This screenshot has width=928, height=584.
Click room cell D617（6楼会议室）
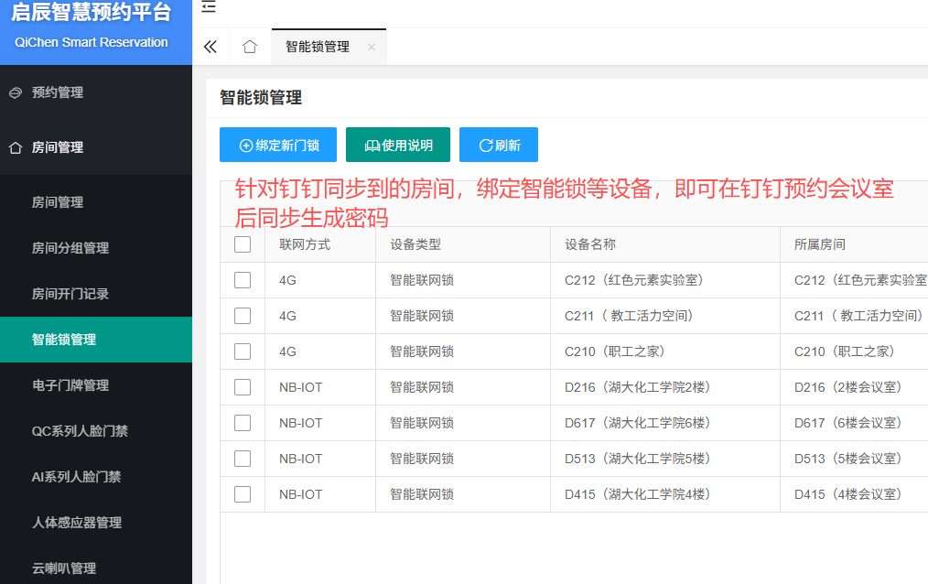pos(849,423)
